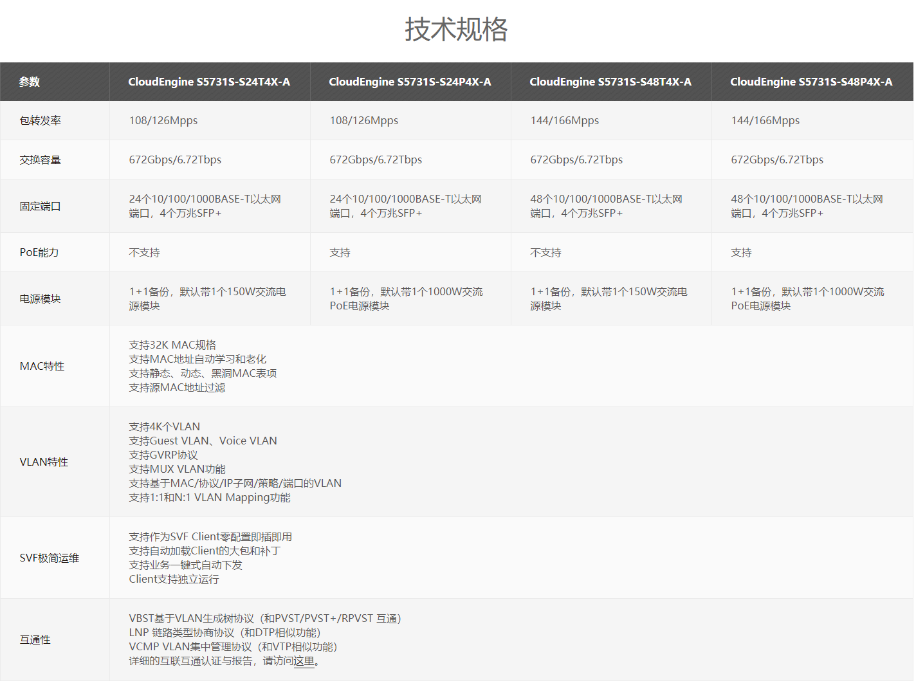
Task: Click 108/126Mpps under S24P4X-A
Action: tap(364, 121)
